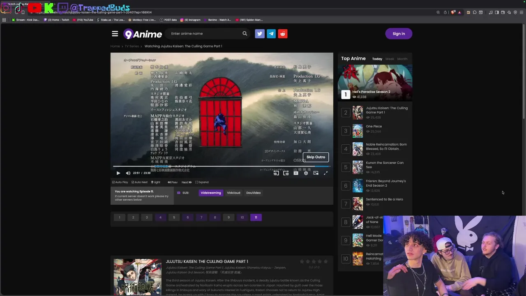Toggle closed captions in the player
This screenshot has width=526, height=296.
click(x=295, y=173)
